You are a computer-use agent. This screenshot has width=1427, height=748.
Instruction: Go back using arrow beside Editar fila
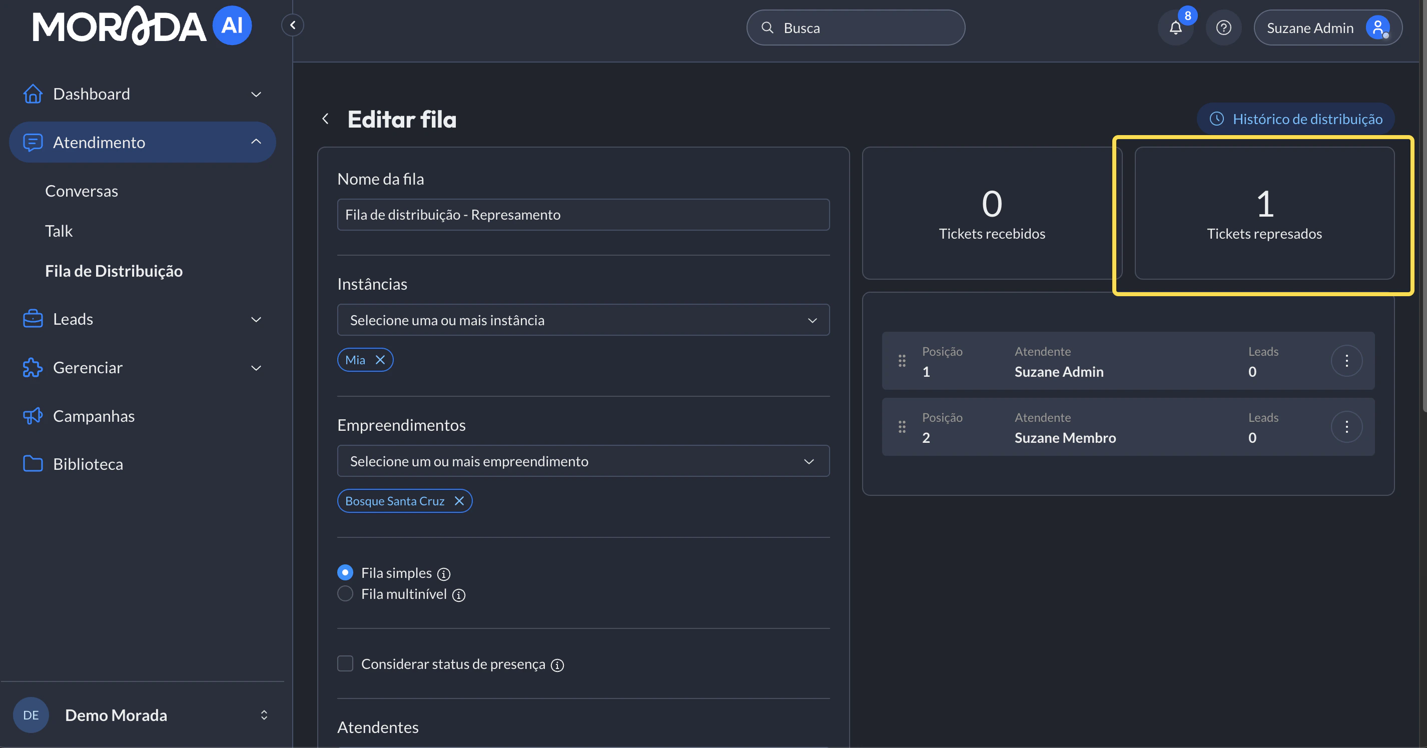(326, 119)
